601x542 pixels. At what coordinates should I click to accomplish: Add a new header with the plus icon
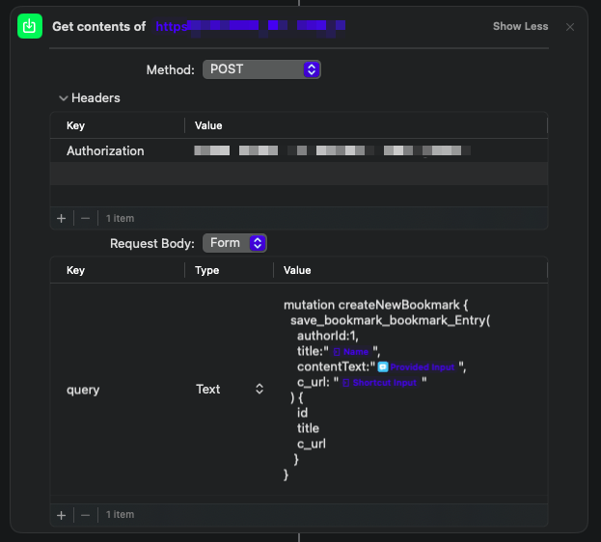pyautogui.click(x=61, y=218)
